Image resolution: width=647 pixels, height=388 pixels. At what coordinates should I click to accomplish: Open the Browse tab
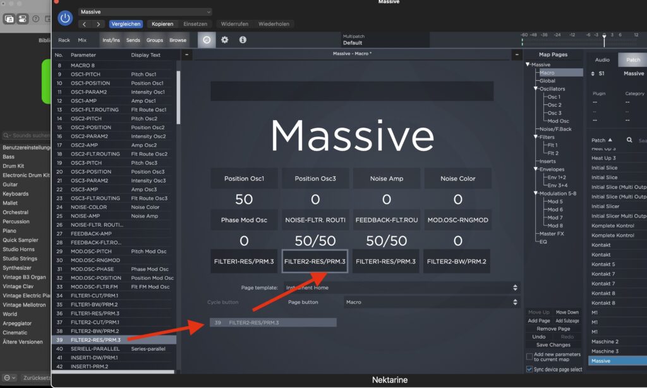pyautogui.click(x=178, y=40)
